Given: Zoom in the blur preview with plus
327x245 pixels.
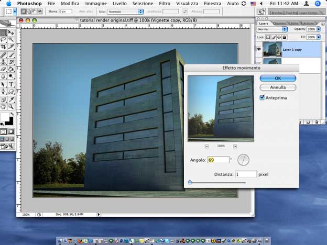Looking at the screenshot, I should pos(235,146).
